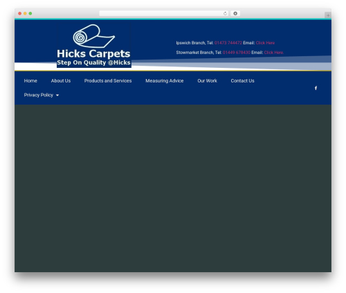Open the Facebook icon link
Viewport: 346px width, 293px height.
point(316,88)
